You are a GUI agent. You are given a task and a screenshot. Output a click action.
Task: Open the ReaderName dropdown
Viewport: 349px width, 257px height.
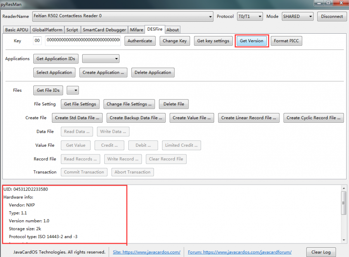click(x=123, y=16)
